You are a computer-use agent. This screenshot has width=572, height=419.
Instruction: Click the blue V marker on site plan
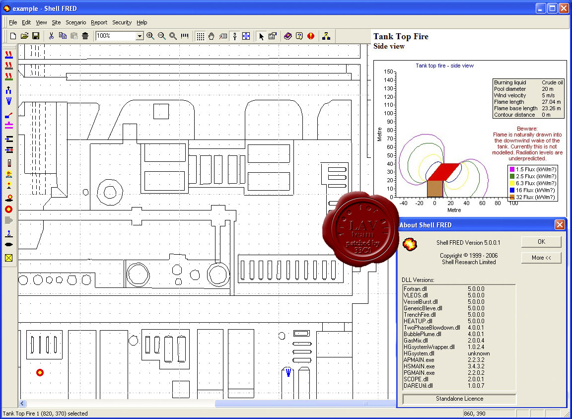[x=288, y=372]
